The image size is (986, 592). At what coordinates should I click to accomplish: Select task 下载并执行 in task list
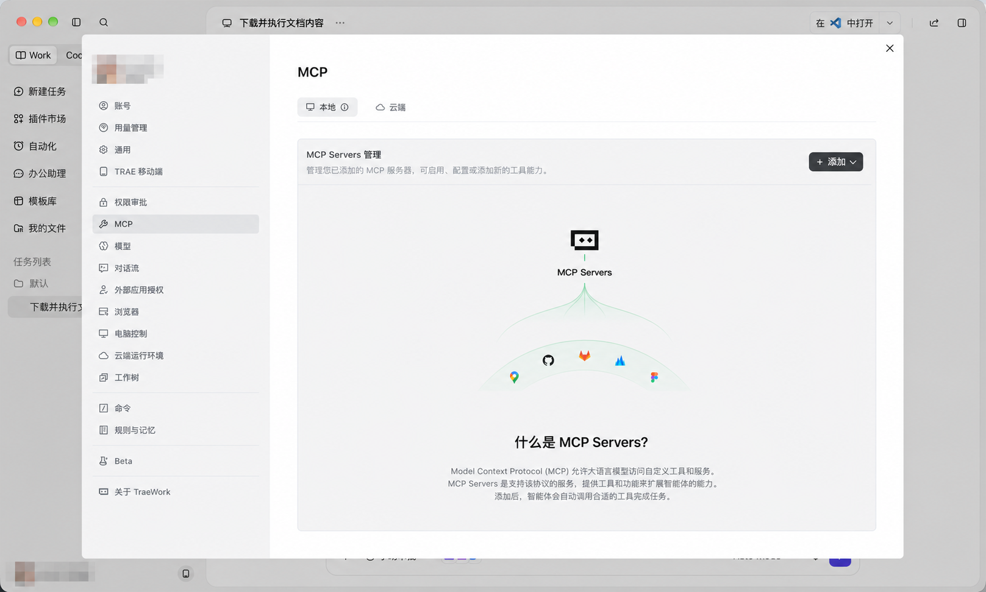pos(46,307)
